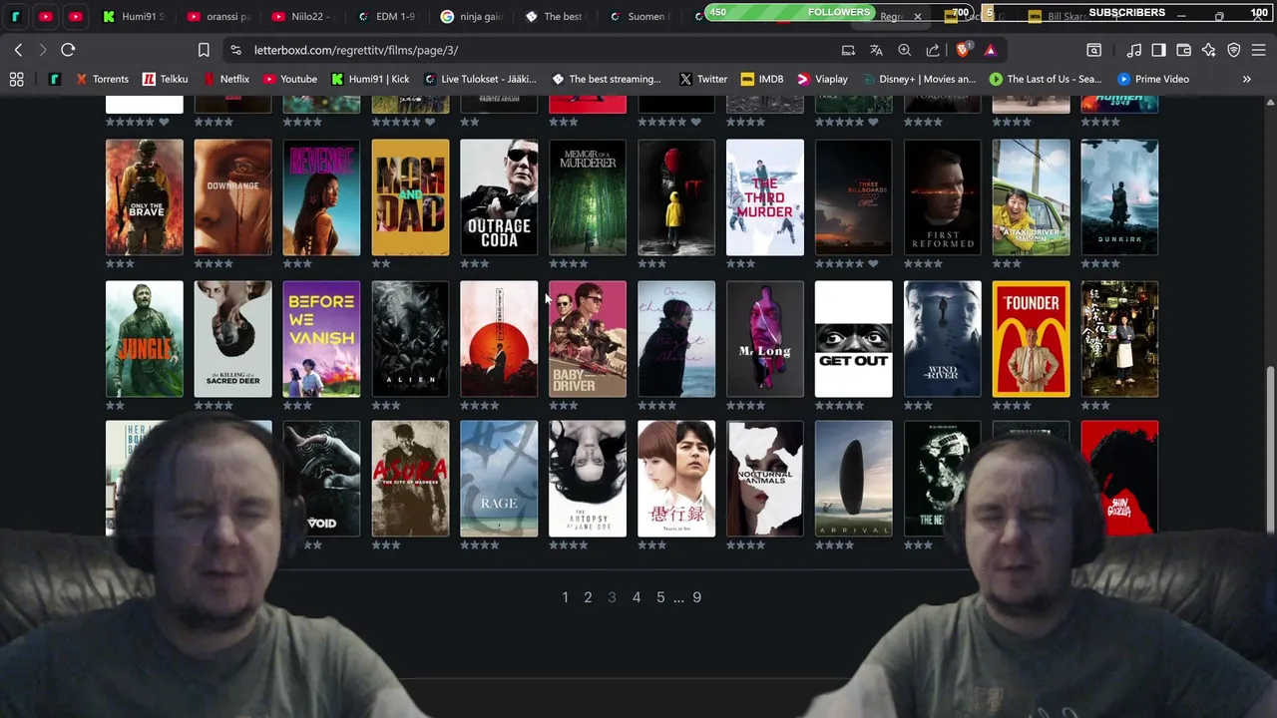This screenshot has height=718, width=1277.
Task: Open the Viaplay bookmark
Action: tap(822, 79)
